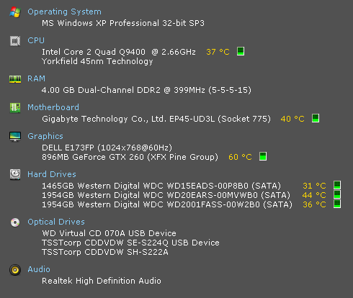Image resolution: width=353 pixels, height=298 pixels.
Task: Click the green motherboard temperature indicator
Action: (x=316, y=118)
